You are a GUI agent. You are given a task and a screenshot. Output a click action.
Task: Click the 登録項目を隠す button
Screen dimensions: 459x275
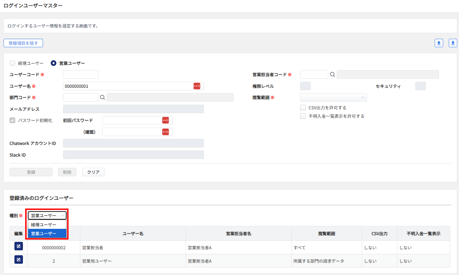click(x=23, y=43)
